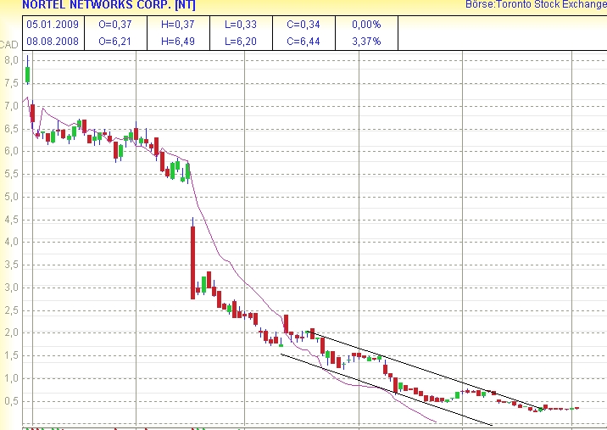The width and height of the screenshot is (607, 430).
Task: Click the 0,00% change value
Action: (x=365, y=25)
